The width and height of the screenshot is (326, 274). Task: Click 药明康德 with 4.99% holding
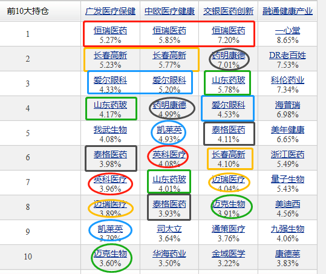pyautogui.click(x=169, y=105)
